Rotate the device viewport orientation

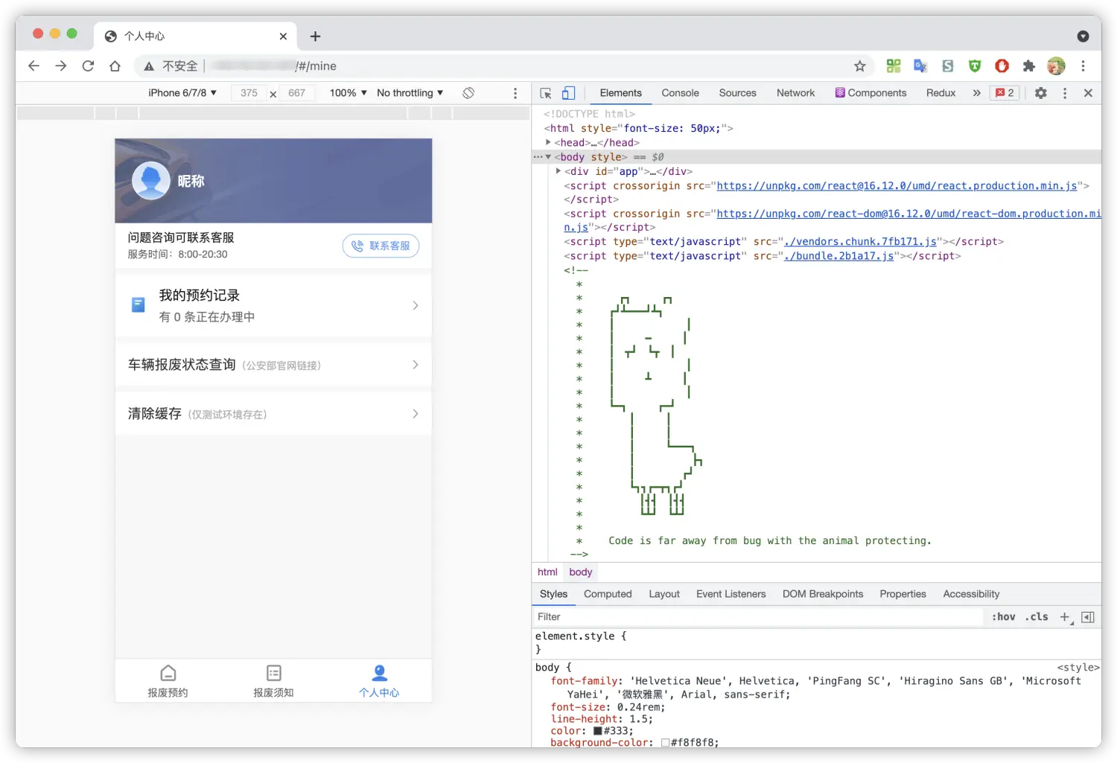(x=468, y=93)
